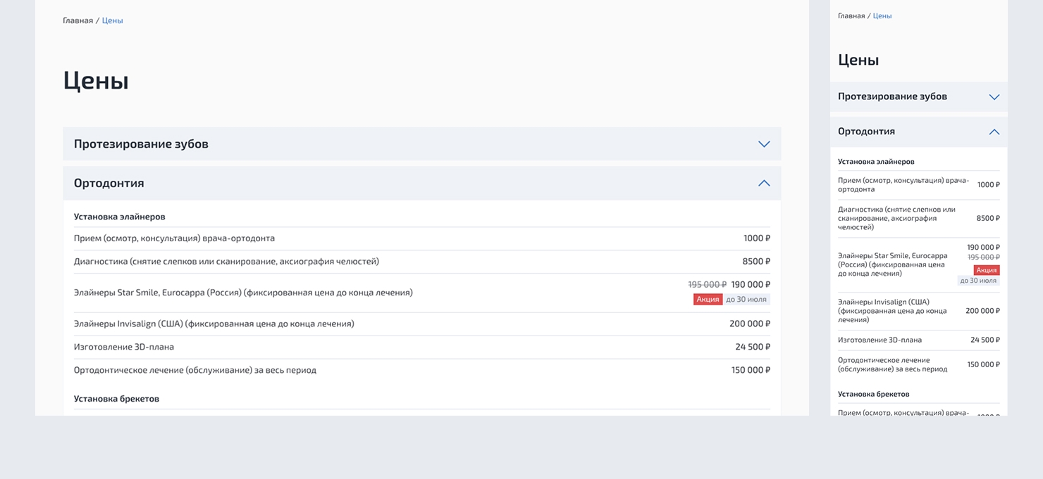This screenshot has height=479, width=1043.
Task: Click the 190 000 ₽ price in desktop view
Action: 751,285
